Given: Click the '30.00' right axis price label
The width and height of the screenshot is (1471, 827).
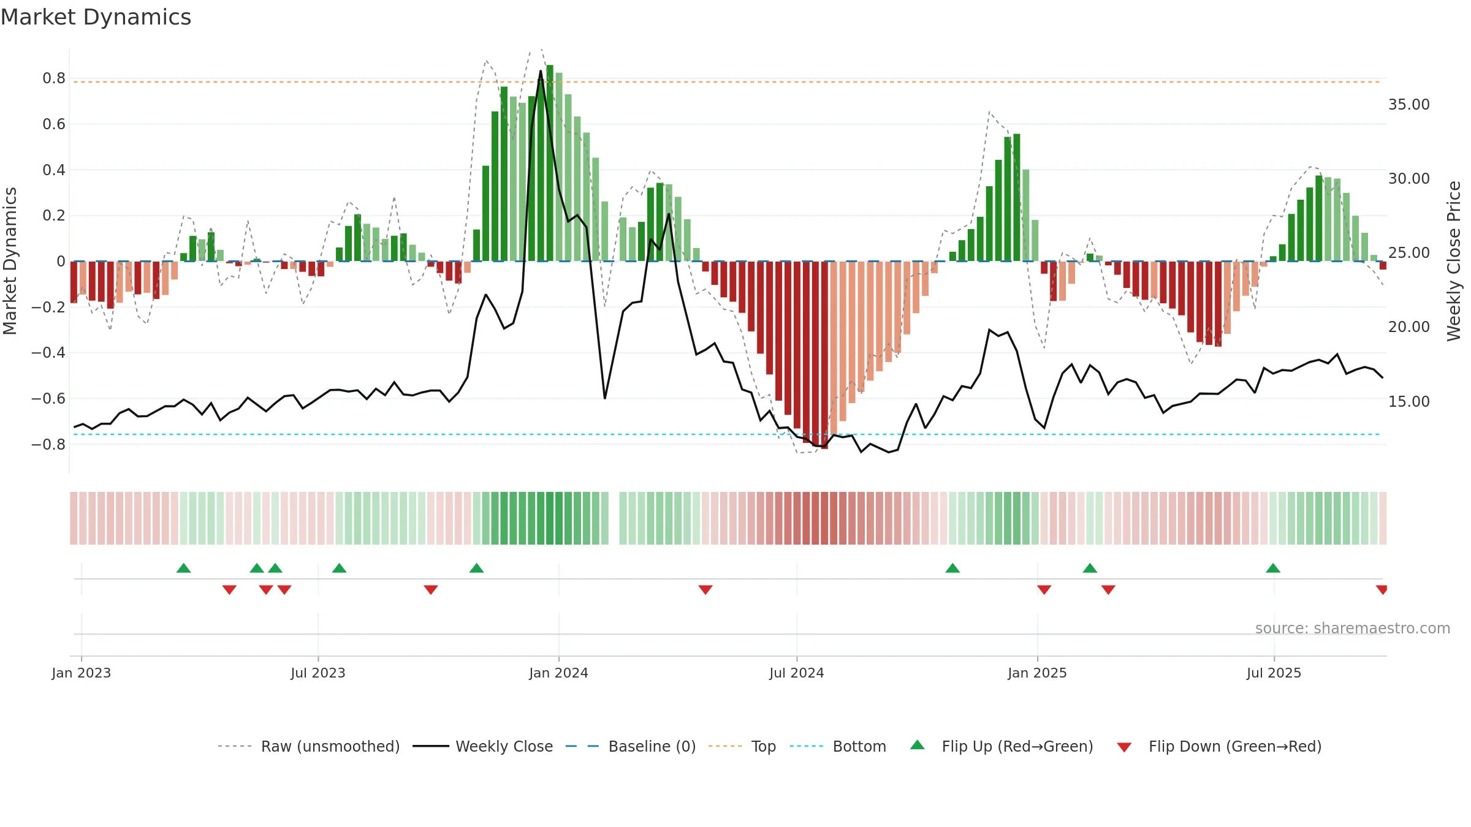Looking at the screenshot, I should pos(1409,179).
